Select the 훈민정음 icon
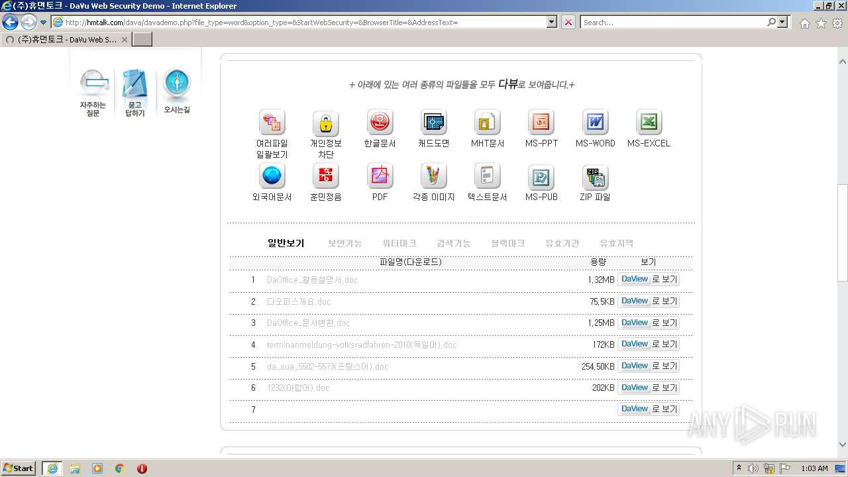848x477 pixels. click(x=325, y=176)
